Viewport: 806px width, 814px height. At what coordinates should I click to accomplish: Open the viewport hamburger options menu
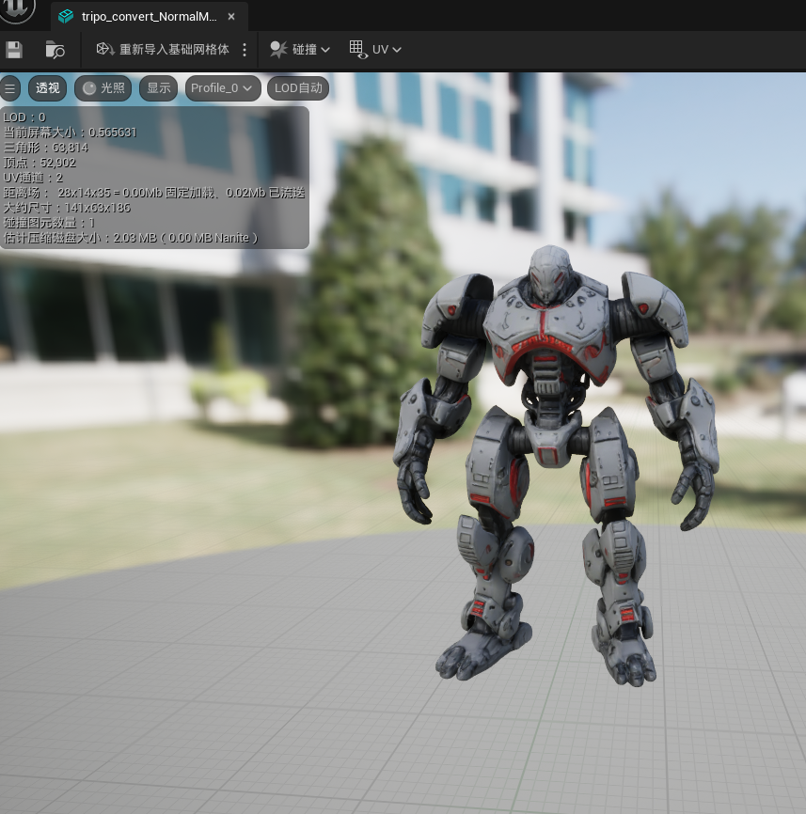9,88
